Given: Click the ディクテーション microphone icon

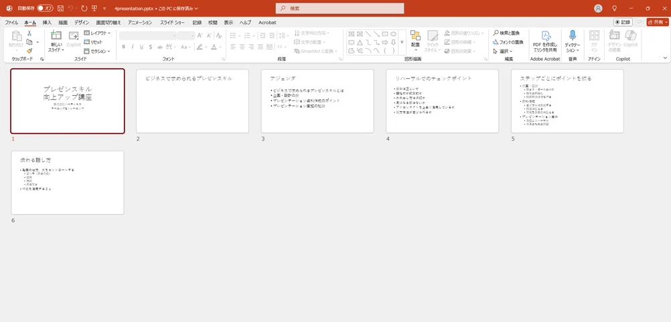Looking at the screenshot, I should [572, 35].
